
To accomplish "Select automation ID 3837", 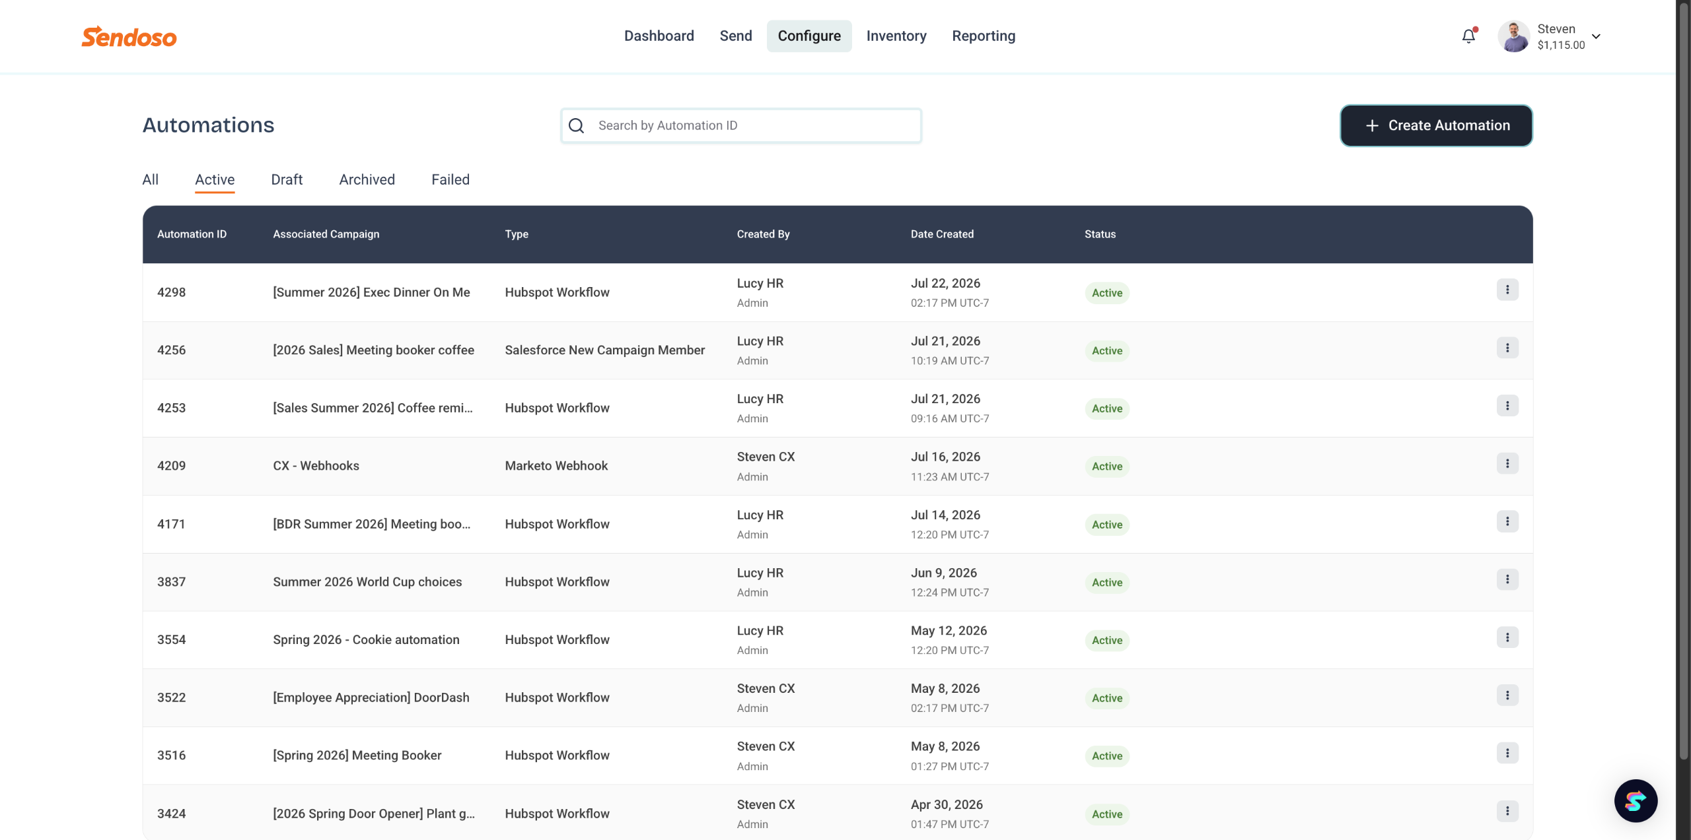I will (171, 582).
